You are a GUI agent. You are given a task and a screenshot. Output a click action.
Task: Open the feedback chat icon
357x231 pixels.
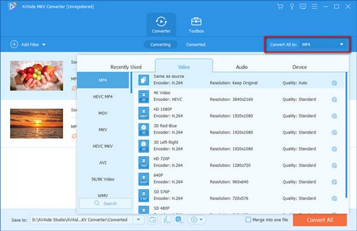pyautogui.click(x=303, y=7)
